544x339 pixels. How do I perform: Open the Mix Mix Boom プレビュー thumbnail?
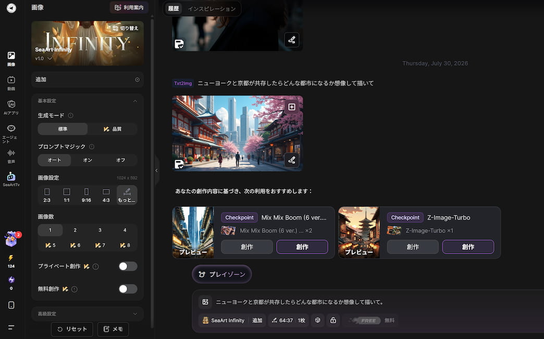[x=193, y=232]
